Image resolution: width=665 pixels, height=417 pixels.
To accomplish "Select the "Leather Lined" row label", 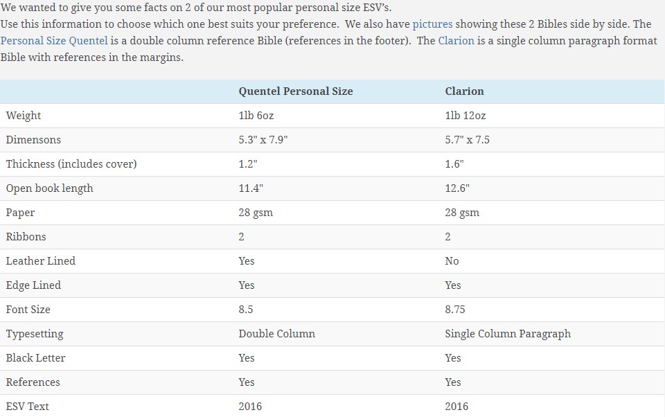I will [x=41, y=261].
